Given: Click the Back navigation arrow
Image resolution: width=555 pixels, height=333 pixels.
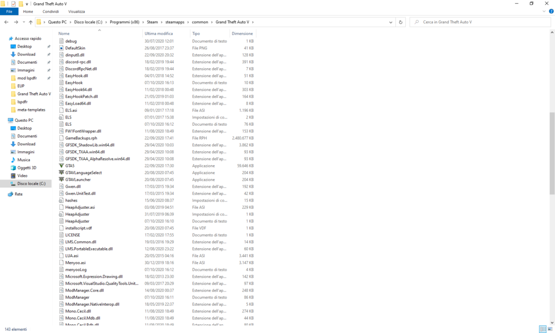Looking at the screenshot, I should click(6, 22).
